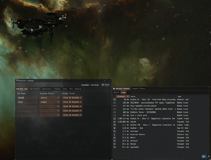Sort by Distance column header
This screenshot has height=160, width=211.
[x=123, y=96]
